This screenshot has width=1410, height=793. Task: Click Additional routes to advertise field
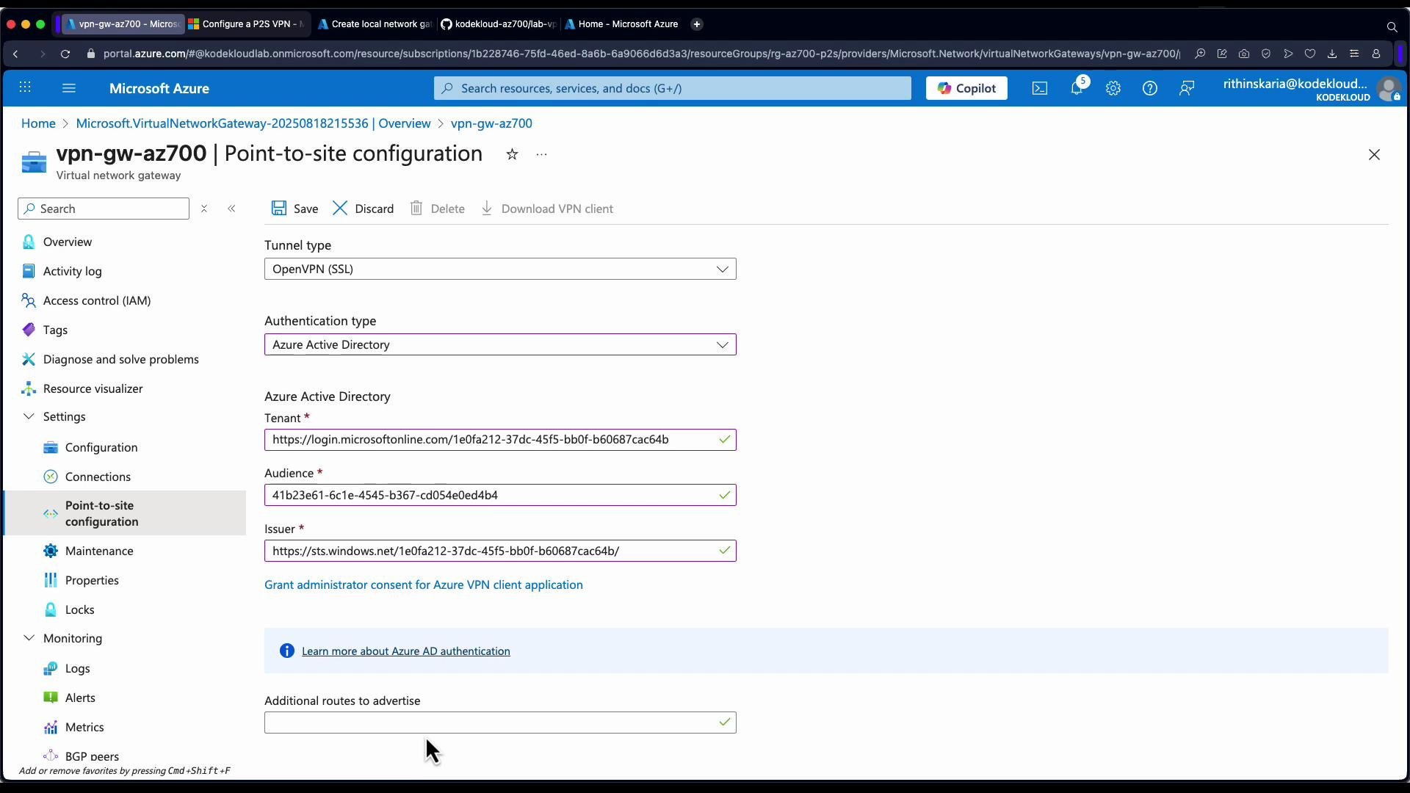(x=500, y=723)
